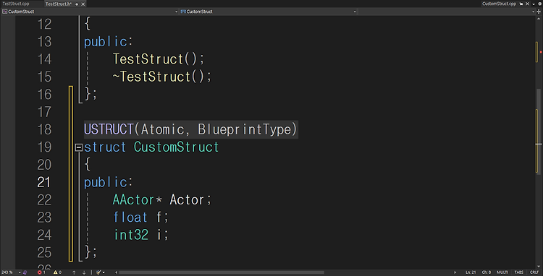Viewport: 543px width, 276px height.
Task: Go to next issue with down arrow
Action: coord(84,272)
